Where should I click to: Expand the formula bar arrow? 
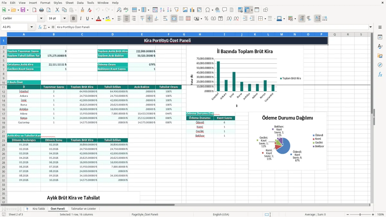(371, 27)
